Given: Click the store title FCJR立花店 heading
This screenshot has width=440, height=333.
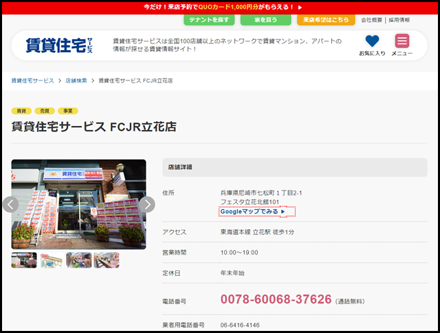Looking at the screenshot, I should pyautogui.click(x=94, y=127).
